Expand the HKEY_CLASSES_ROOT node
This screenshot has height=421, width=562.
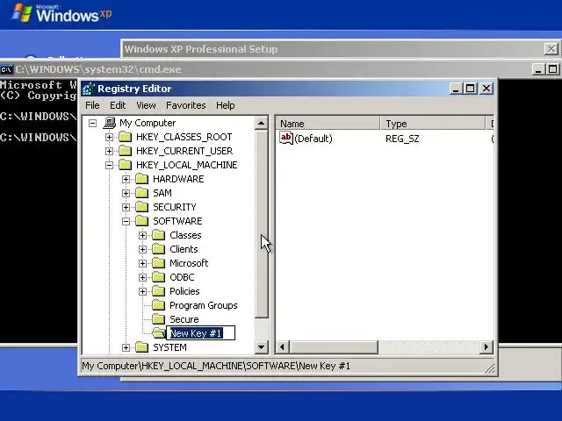109,137
